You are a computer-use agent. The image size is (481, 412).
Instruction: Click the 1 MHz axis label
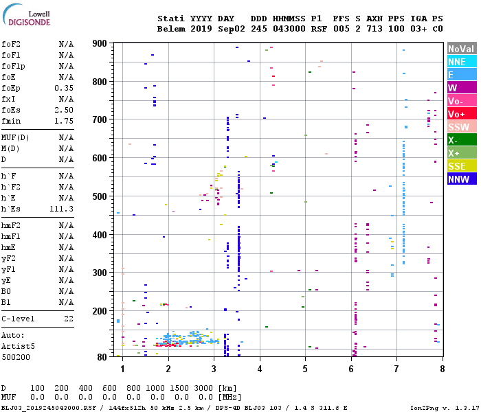(x=123, y=369)
